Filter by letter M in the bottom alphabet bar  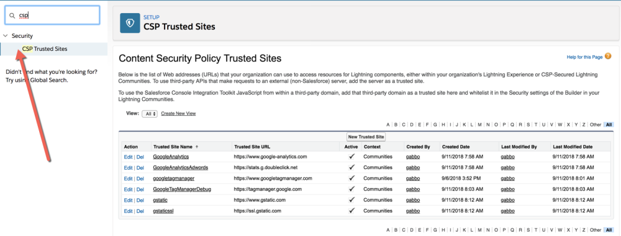(x=479, y=230)
